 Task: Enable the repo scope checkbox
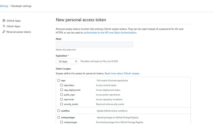59,81
